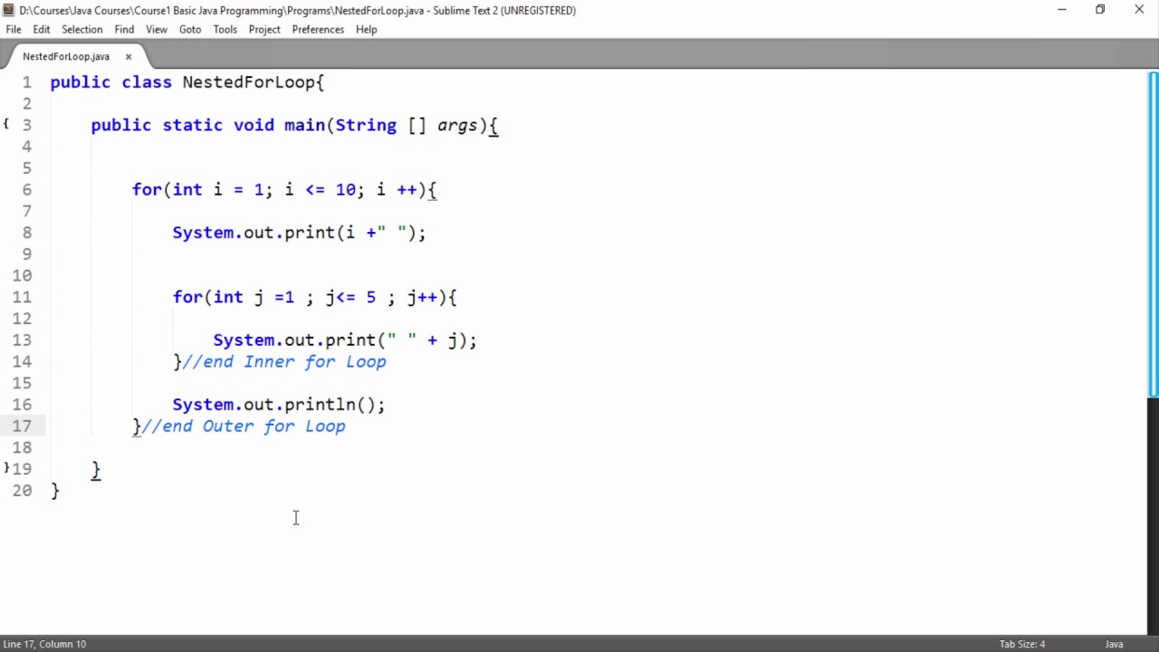Click the System.out.print(" " + j) statement
This screenshot has width=1159, height=652.
(345, 340)
